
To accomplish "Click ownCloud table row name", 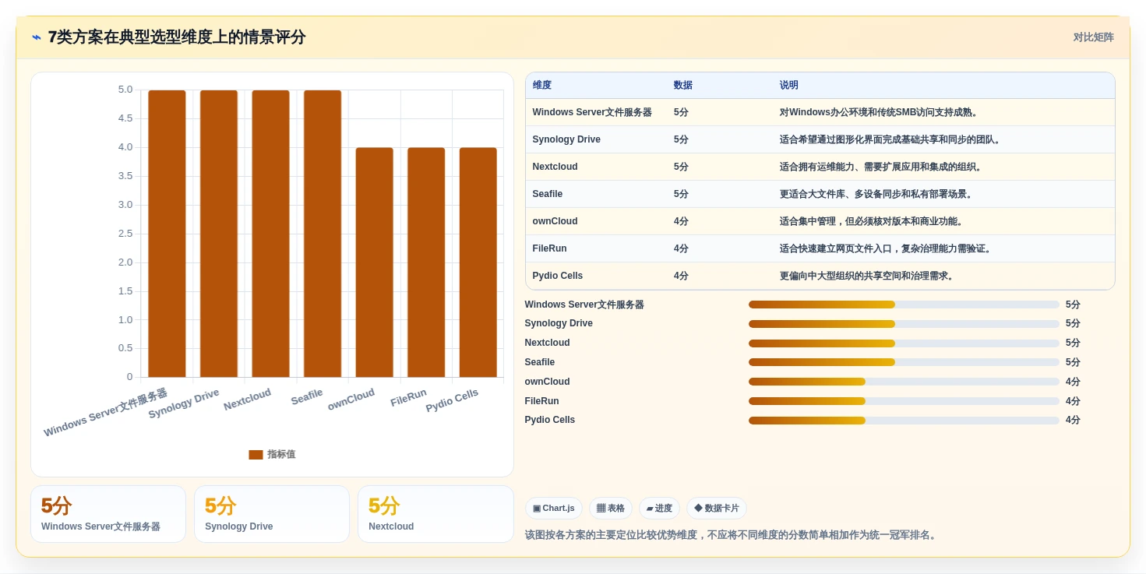I will 555,221.
